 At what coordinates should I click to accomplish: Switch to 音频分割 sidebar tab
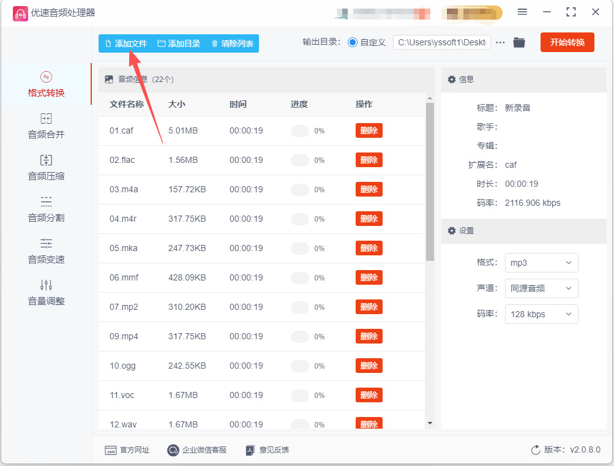tap(46, 209)
